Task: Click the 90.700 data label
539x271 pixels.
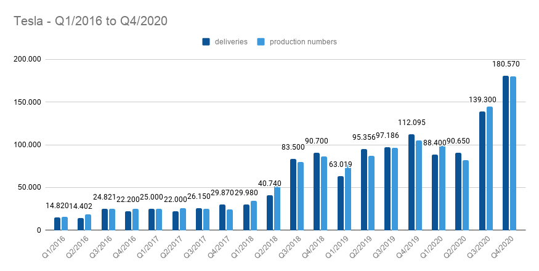Action: pos(317,141)
